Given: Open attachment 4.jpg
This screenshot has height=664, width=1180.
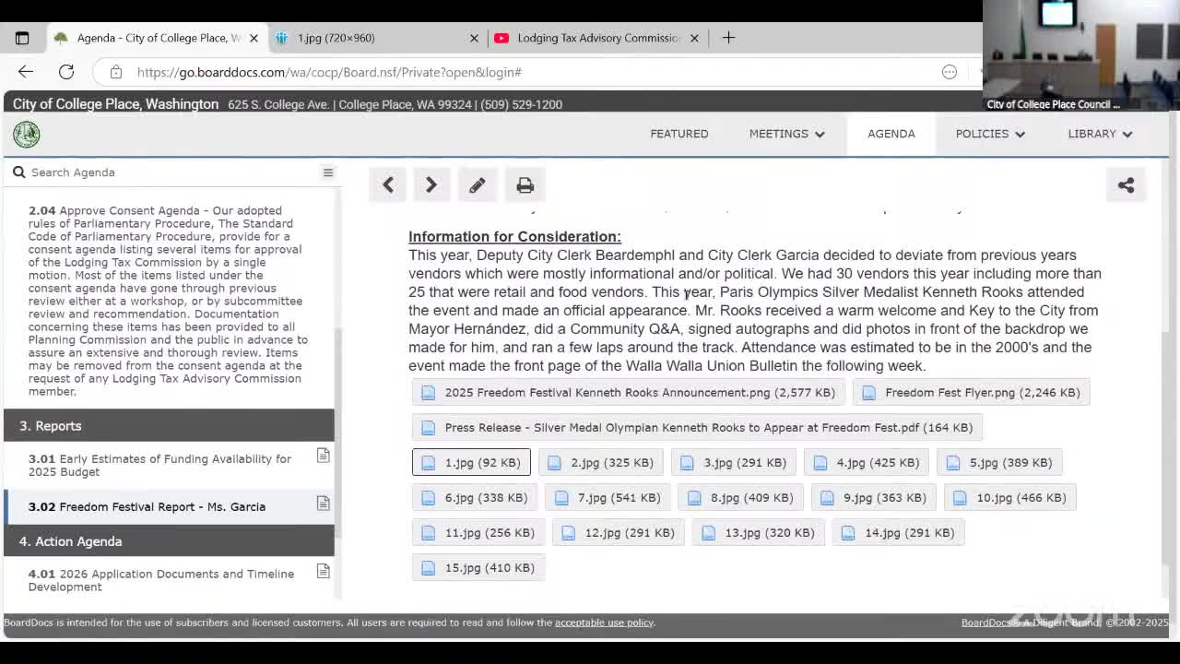Looking at the screenshot, I should [x=866, y=463].
